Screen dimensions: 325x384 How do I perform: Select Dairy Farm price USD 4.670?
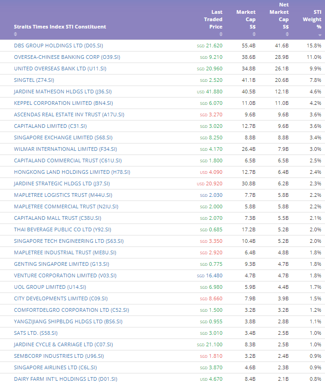(x=211, y=379)
